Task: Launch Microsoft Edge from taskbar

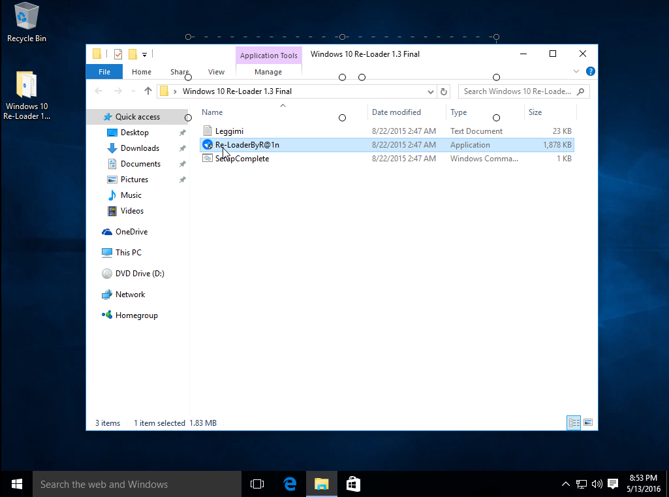Action: [x=290, y=484]
